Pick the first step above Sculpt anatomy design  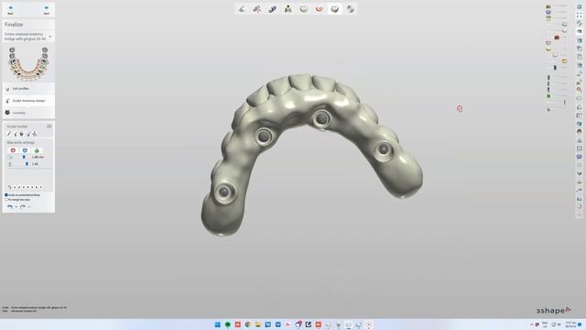(x=28, y=89)
